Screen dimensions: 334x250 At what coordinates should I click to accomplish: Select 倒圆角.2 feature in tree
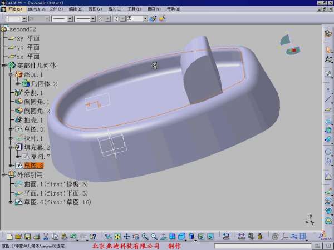click(37, 111)
